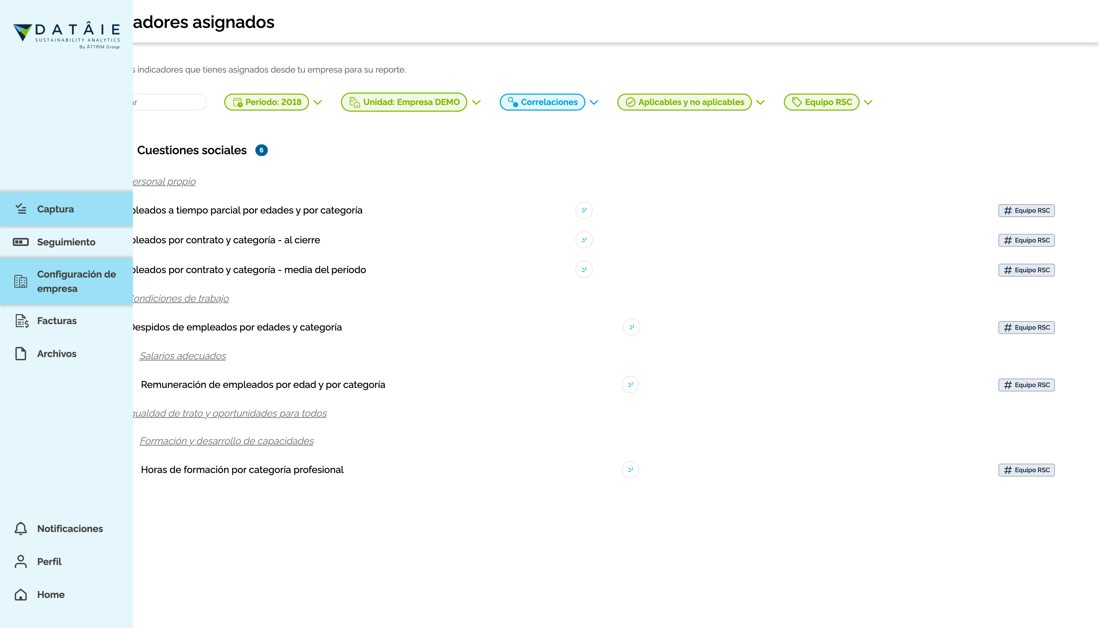This screenshot has width=1099, height=628.
Task: Open Notificaciones bell icon
Action: [x=21, y=528]
